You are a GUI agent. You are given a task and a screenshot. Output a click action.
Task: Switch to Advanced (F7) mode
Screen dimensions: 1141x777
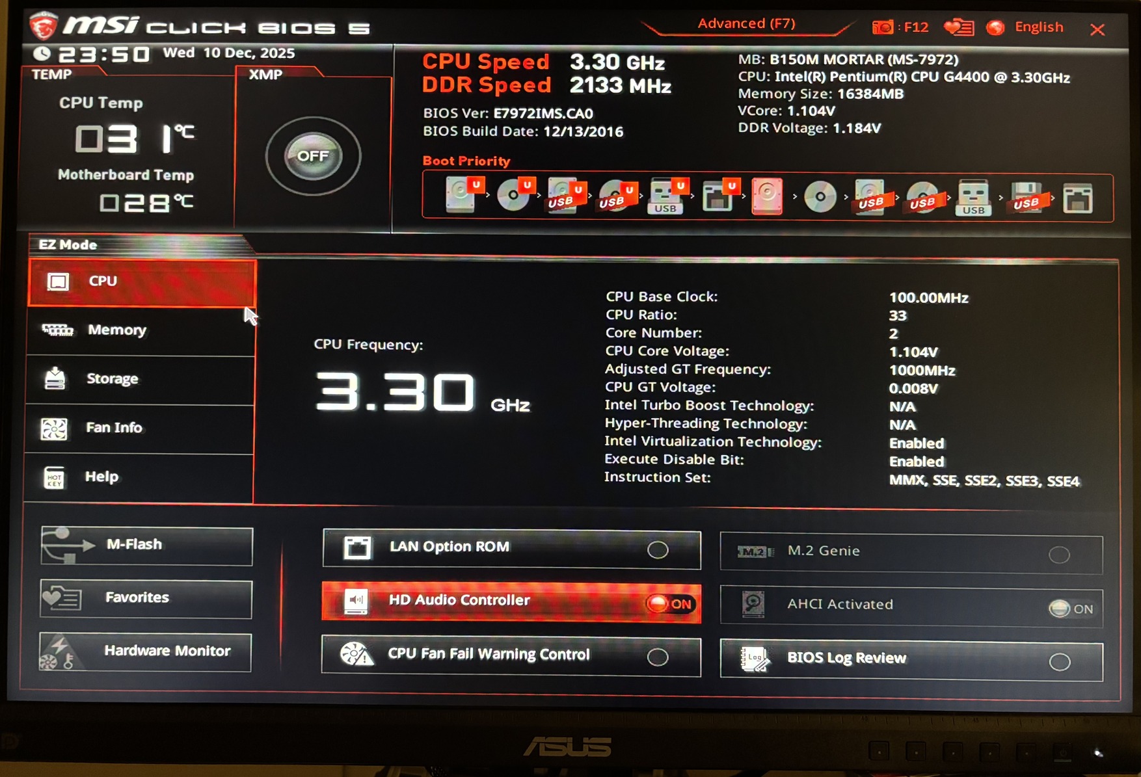click(746, 24)
